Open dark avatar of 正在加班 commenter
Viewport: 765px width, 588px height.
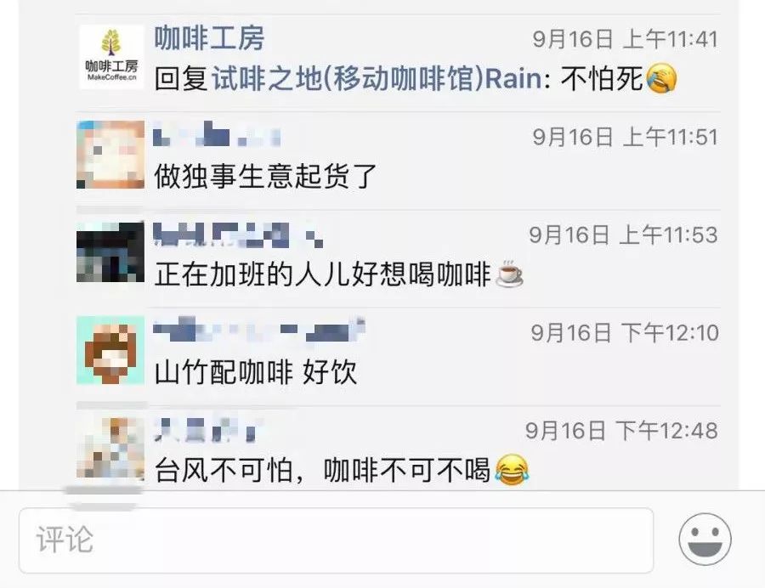[110, 252]
